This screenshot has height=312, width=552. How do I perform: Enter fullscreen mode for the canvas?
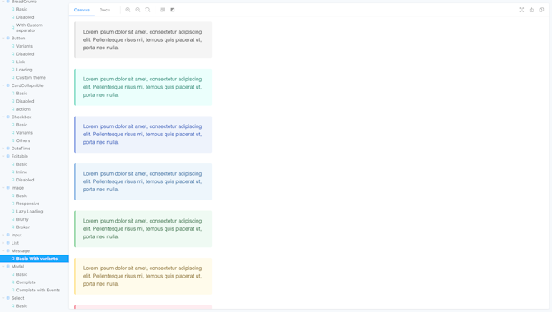pos(522,10)
